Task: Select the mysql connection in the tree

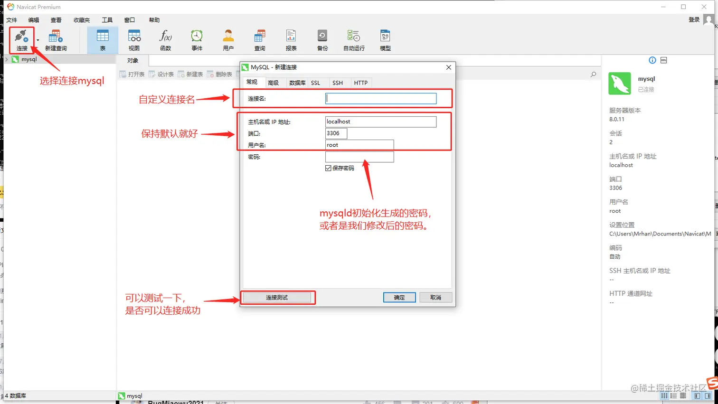Action: point(29,59)
